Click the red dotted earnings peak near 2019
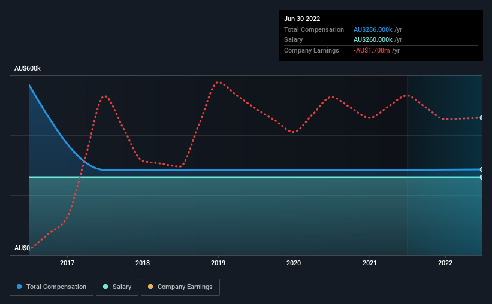 tap(218, 83)
